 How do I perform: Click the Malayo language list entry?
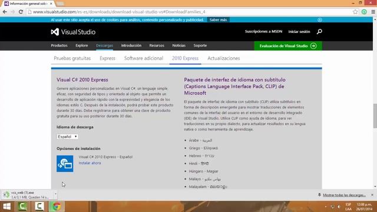204,179
